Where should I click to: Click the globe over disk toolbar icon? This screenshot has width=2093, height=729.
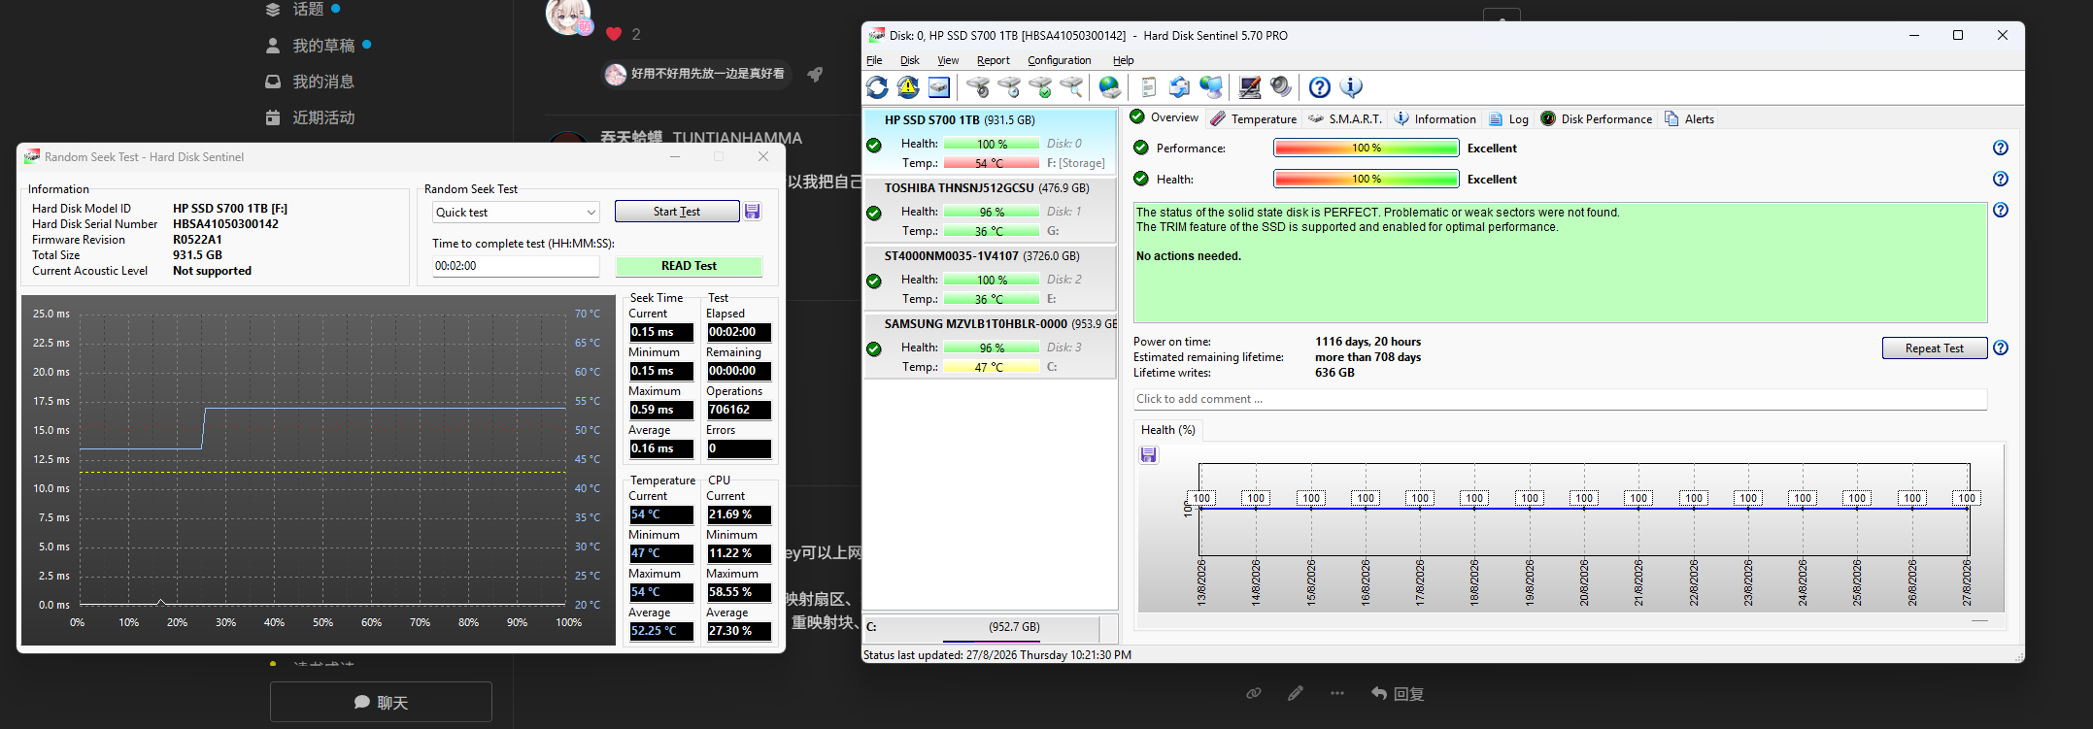click(1110, 87)
